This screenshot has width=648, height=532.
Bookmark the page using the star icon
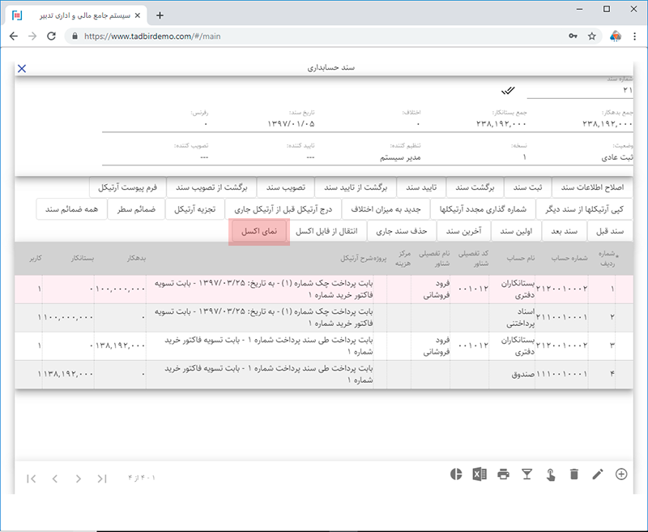tap(592, 36)
